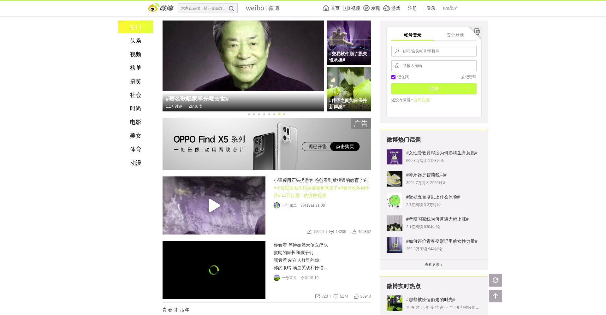Select 头条 category in sidebar

pyautogui.click(x=136, y=41)
